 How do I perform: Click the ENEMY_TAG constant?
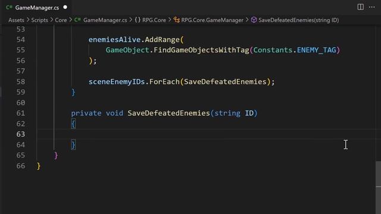(x=316, y=50)
